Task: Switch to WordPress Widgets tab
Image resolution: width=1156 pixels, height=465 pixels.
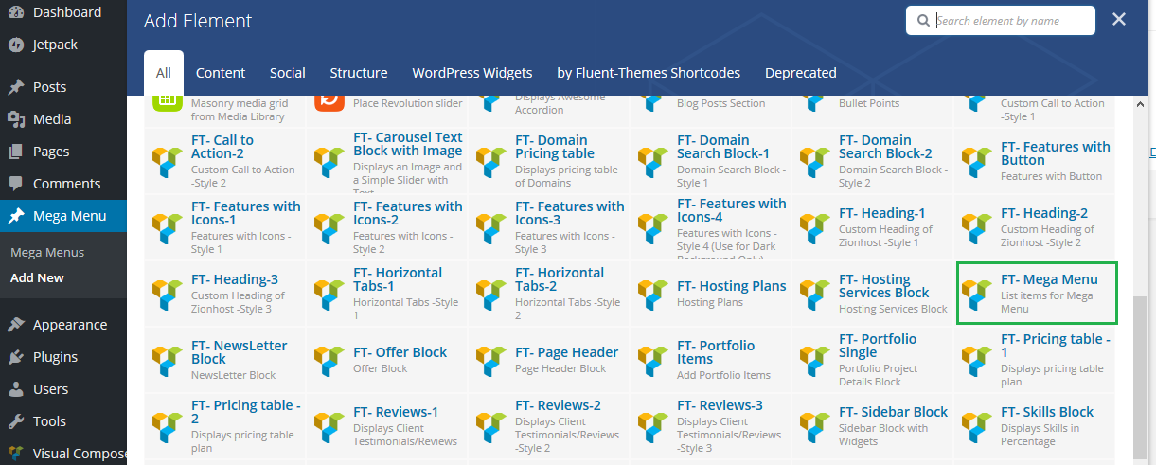Action: pyautogui.click(x=471, y=73)
